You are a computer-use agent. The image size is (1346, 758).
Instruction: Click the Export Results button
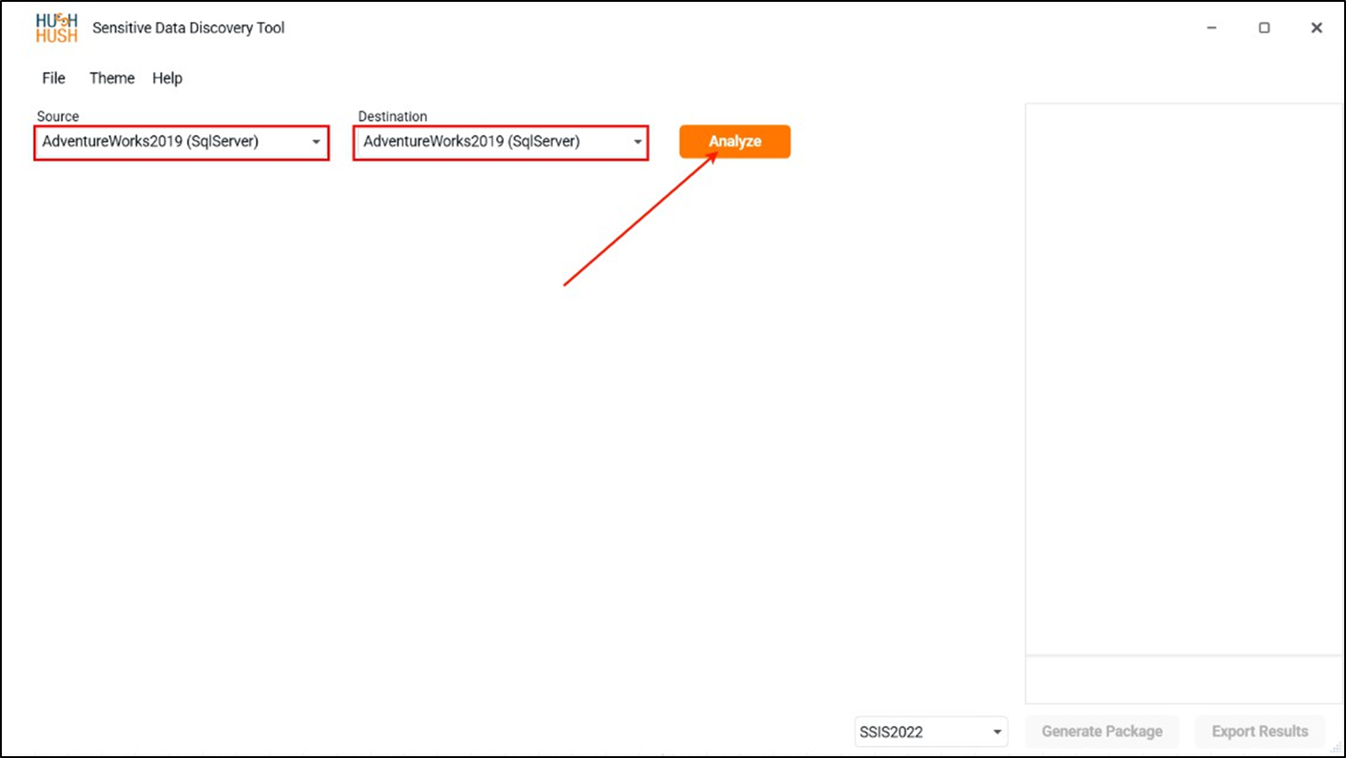[x=1260, y=732]
